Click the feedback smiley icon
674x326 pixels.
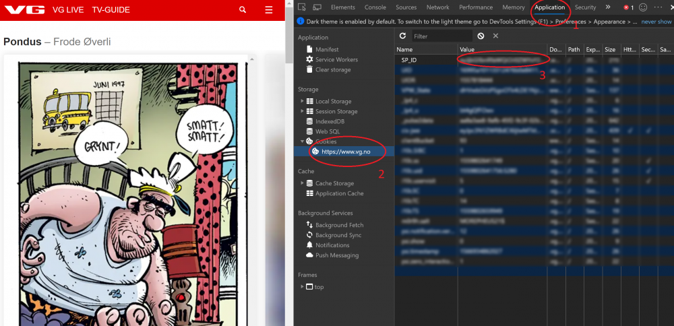[x=643, y=7]
